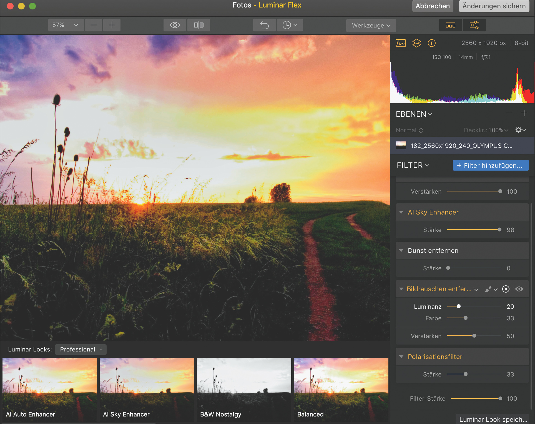Click Änderungen sichern button
Screen dimensions: 535x424
tap(494, 6)
